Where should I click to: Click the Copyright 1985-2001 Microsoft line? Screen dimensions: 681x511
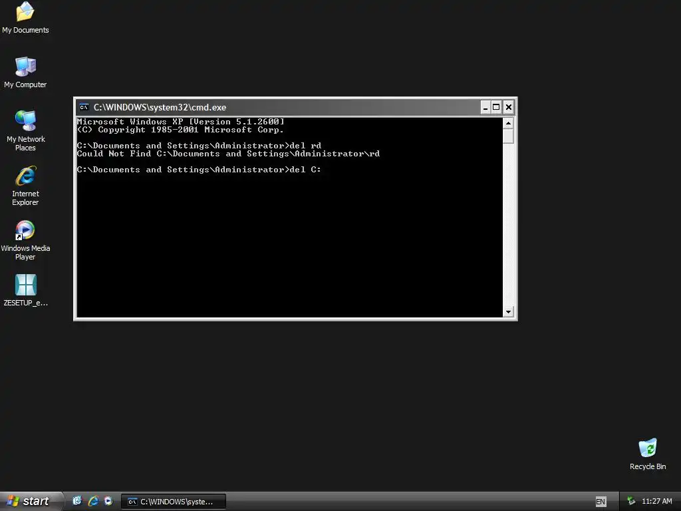click(x=180, y=130)
